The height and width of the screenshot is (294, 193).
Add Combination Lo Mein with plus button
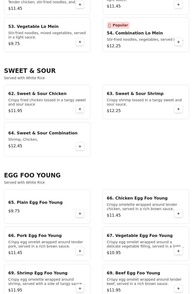pos(178,42)
